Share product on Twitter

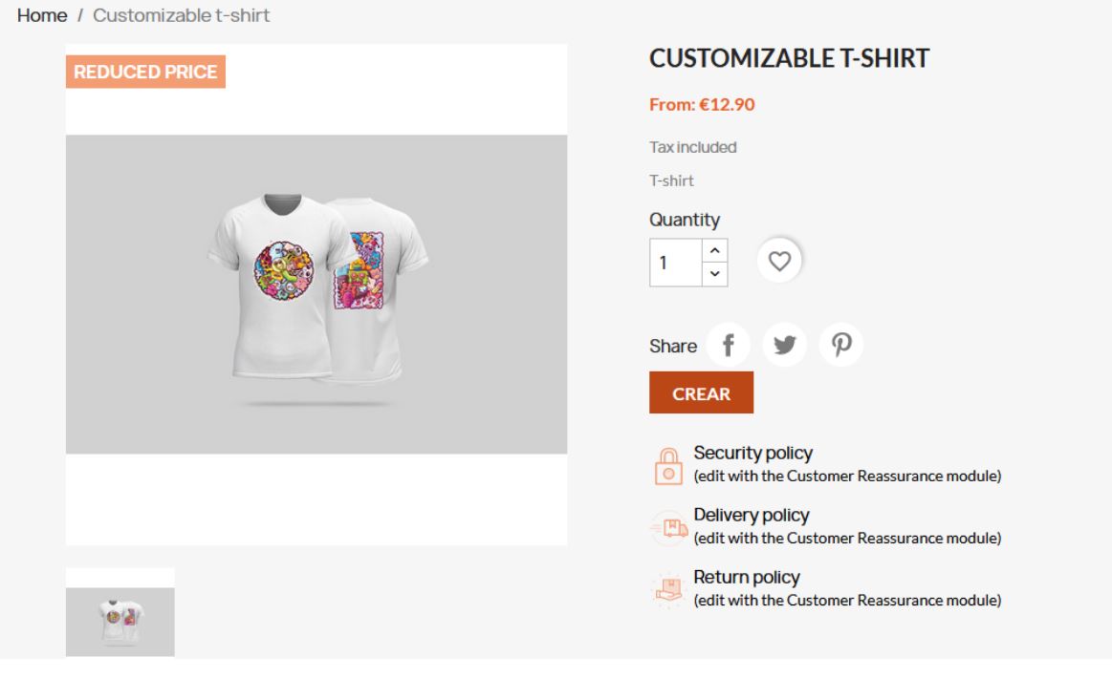click(784, 345)
